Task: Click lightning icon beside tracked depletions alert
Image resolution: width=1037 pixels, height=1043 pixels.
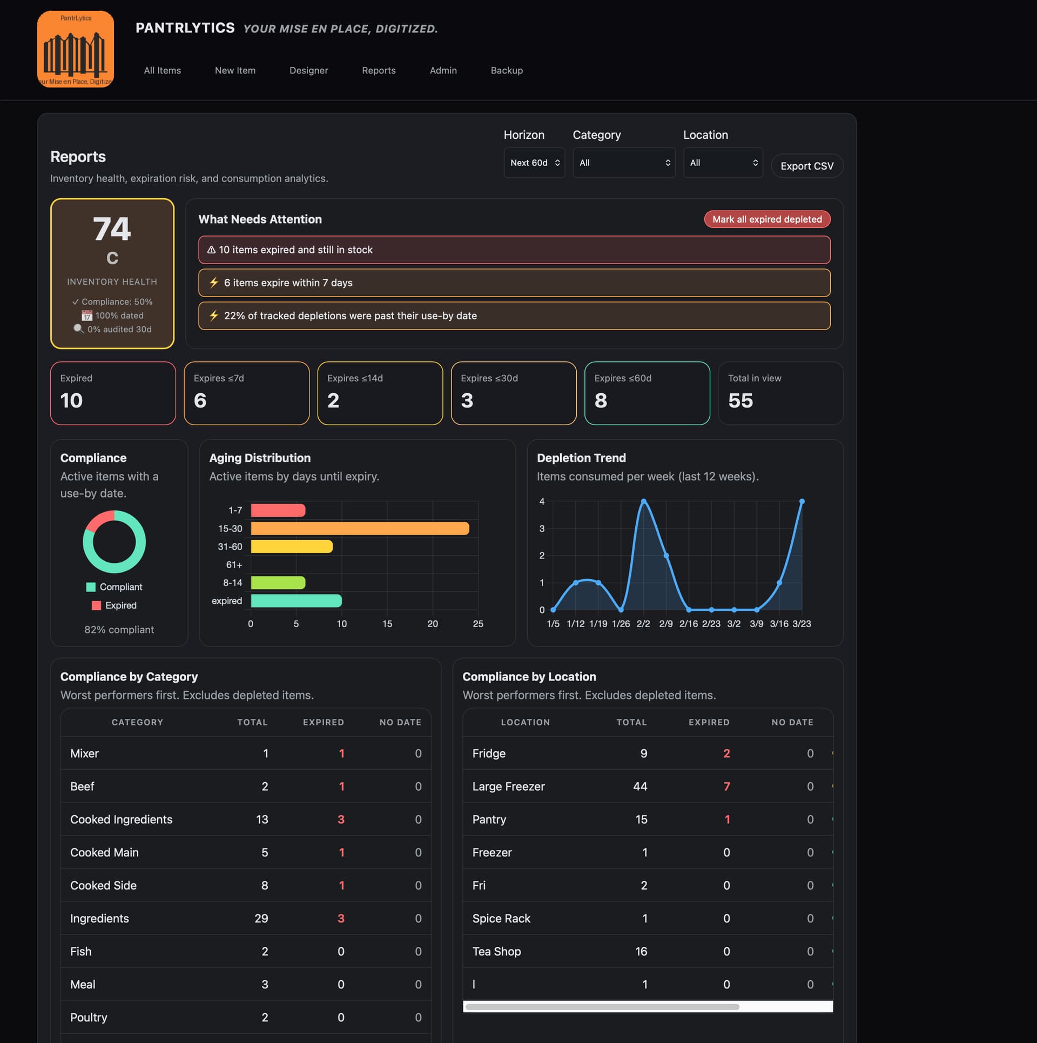Action: point(214,315)
